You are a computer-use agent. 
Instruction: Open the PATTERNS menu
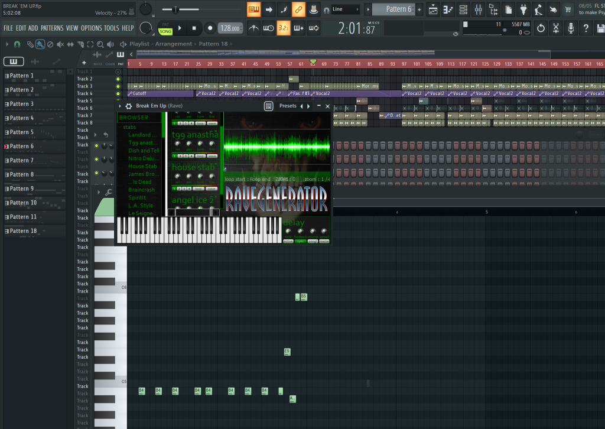click(x=52, y=28)
